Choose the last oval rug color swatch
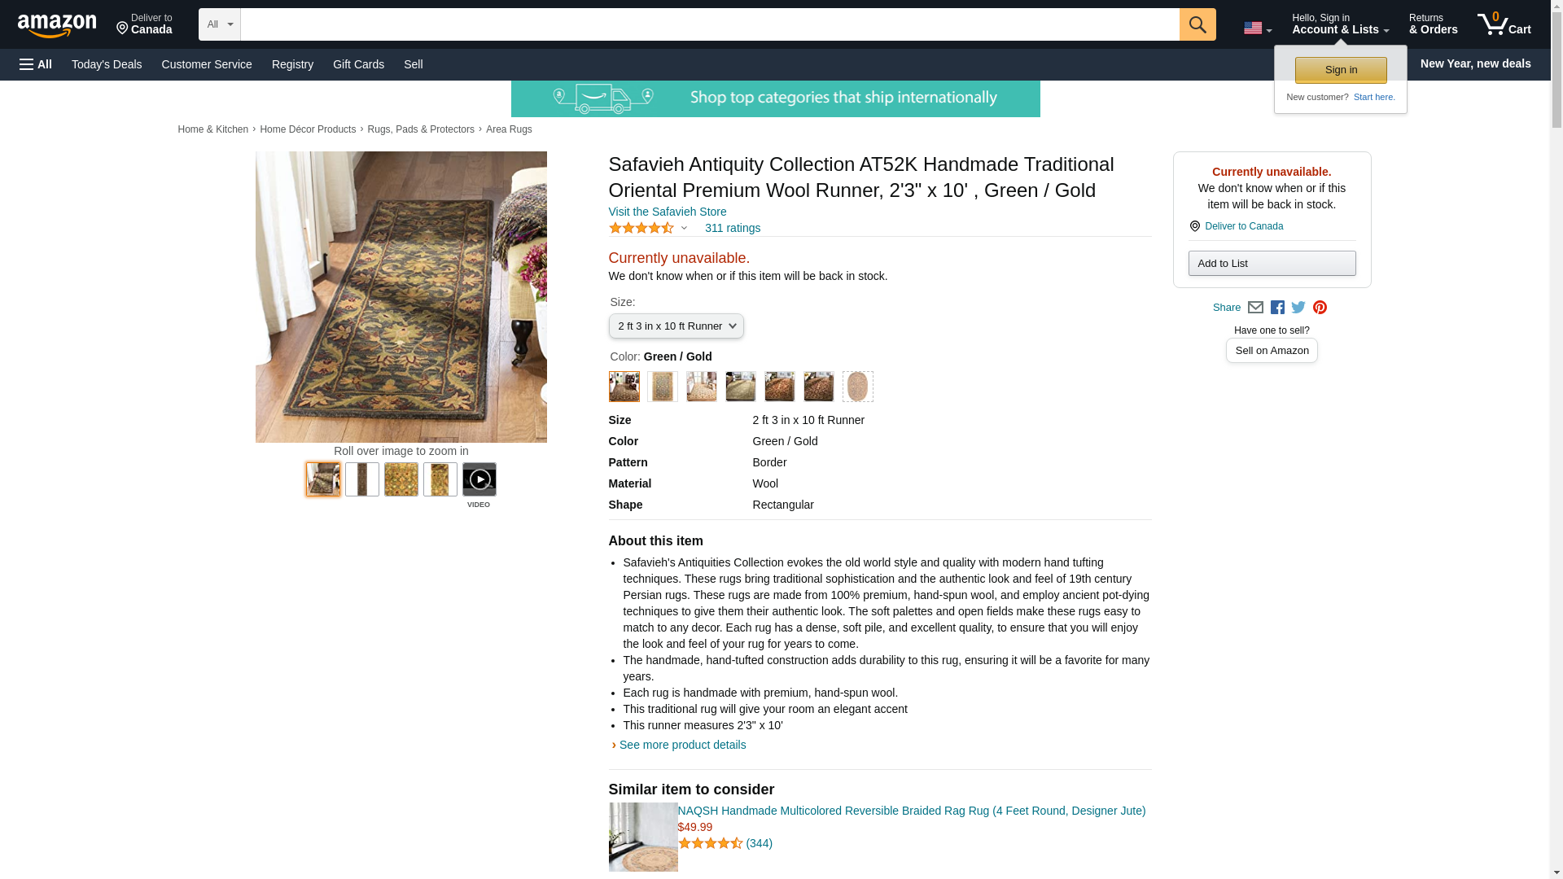The height and width of the screenshot is (879, 1563). pos(857,387)
